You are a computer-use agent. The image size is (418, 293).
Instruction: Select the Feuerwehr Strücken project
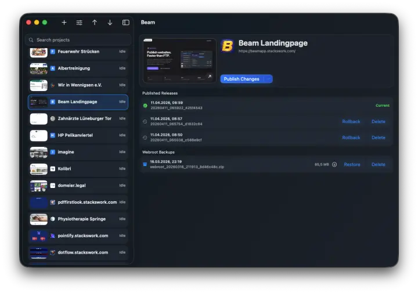click(78, 52)
